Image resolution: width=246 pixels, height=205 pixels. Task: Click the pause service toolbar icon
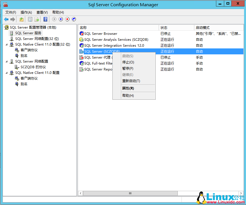61,19
